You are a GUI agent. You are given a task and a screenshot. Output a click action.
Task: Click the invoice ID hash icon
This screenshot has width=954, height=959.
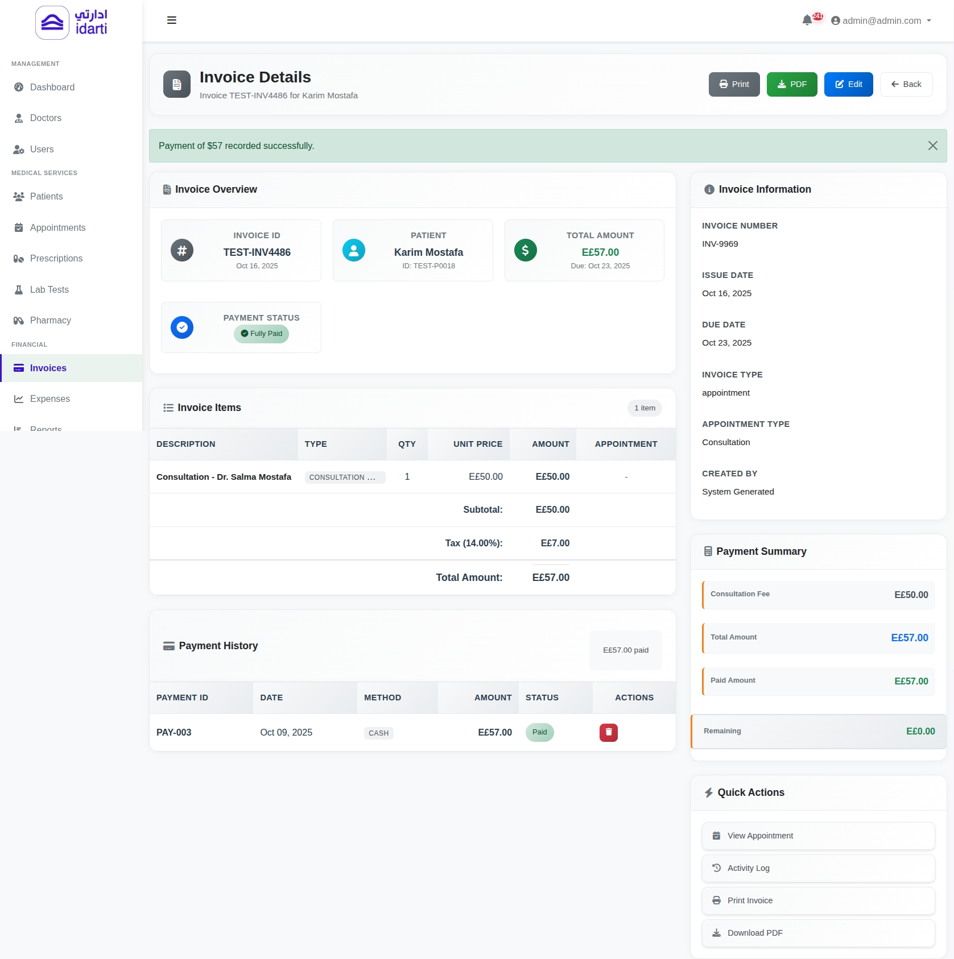[182, 250]
